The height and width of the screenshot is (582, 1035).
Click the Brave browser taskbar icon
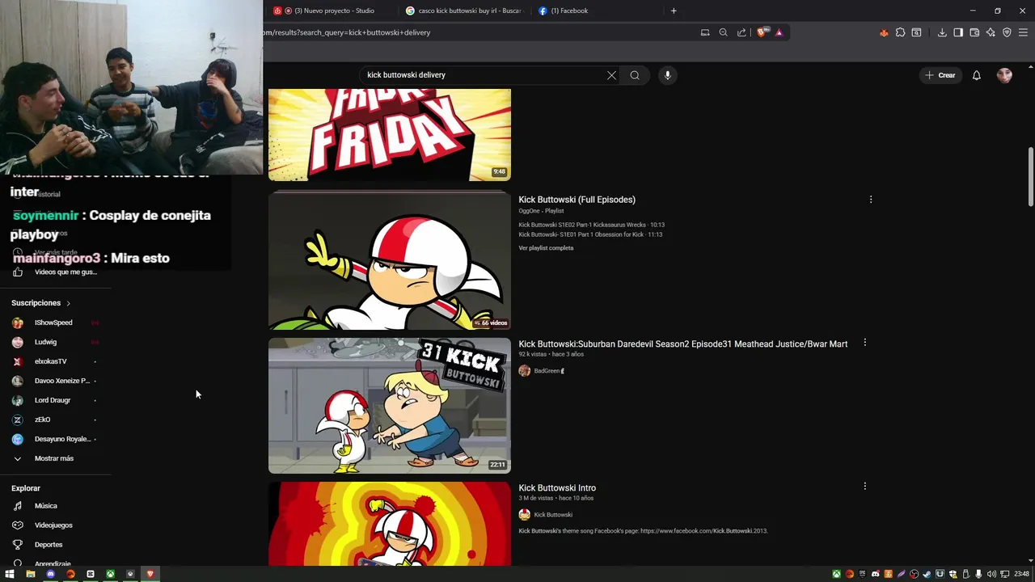(150, 574)
